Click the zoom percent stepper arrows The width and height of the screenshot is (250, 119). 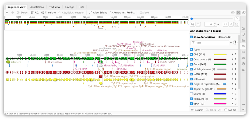coord(215,24)
